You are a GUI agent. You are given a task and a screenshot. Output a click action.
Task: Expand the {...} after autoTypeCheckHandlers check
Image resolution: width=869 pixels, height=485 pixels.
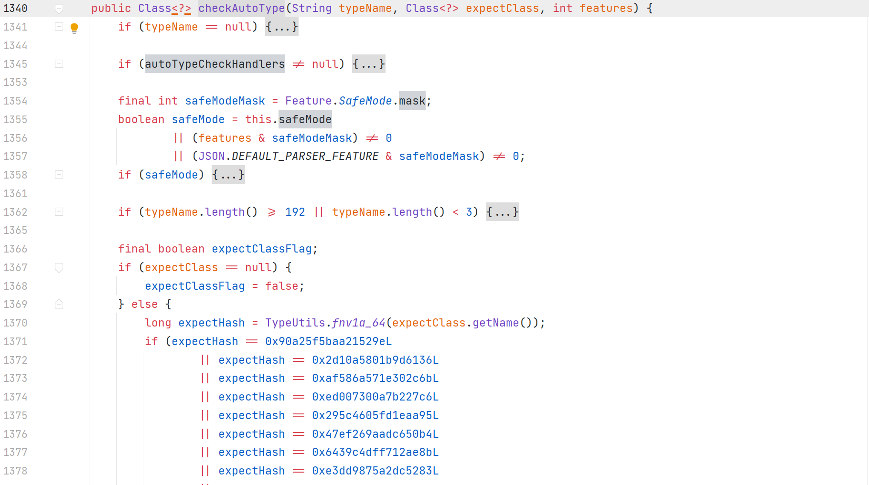(x=368, y=63)
